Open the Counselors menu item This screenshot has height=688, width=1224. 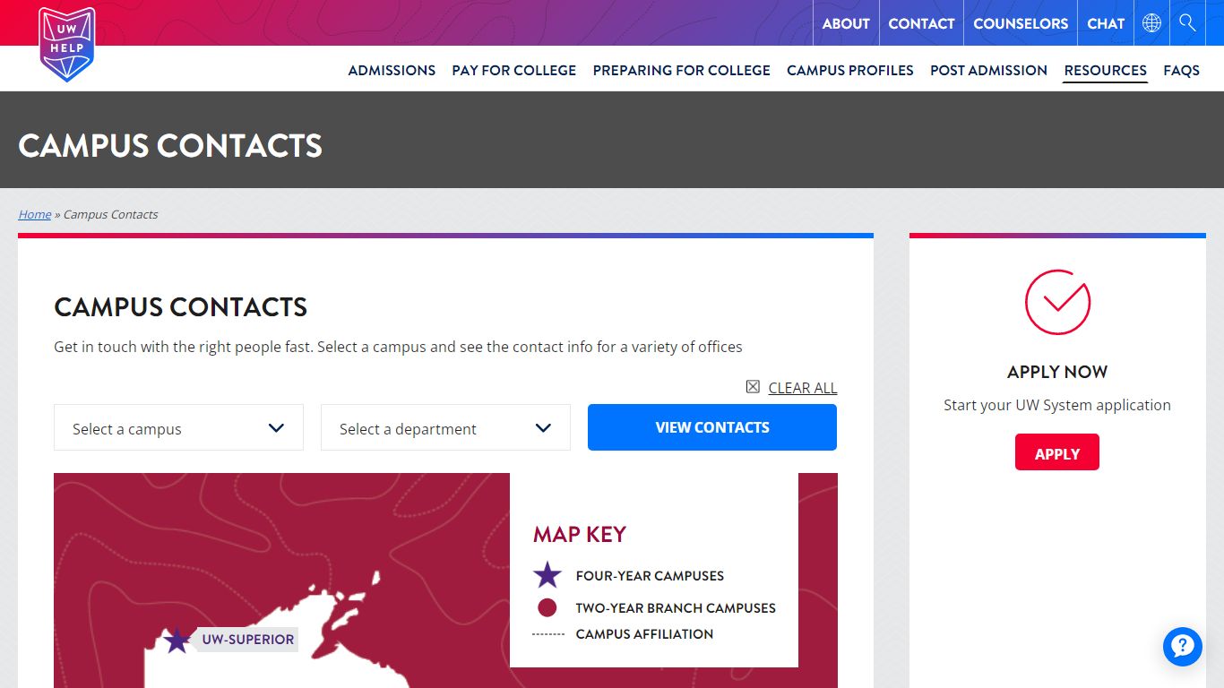(x=1021, y=23)
